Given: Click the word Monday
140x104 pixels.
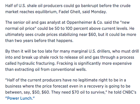Looking at the screenshot, I should point(99,12).
